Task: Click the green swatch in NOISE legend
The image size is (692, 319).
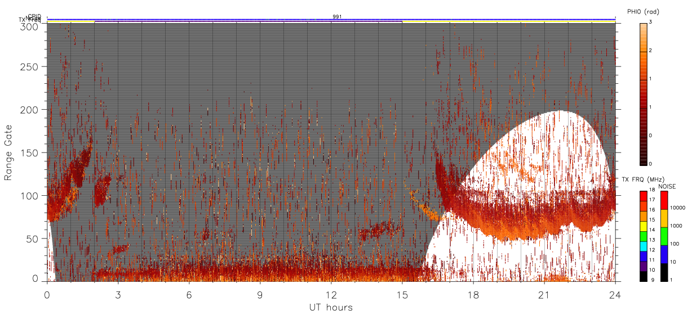Action: pos(664,236)
